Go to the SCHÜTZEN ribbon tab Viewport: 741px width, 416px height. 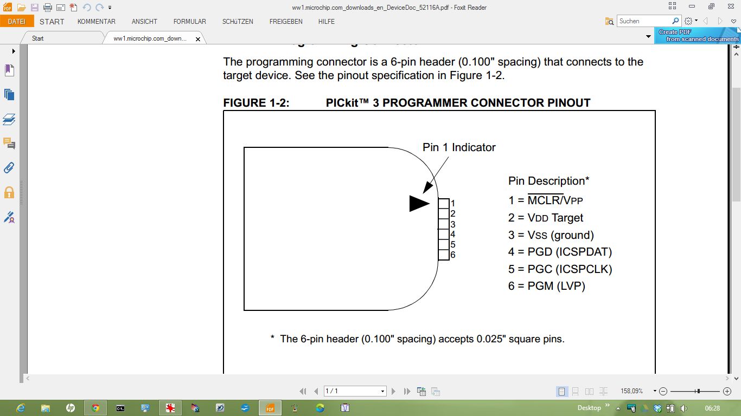[238, 22]
